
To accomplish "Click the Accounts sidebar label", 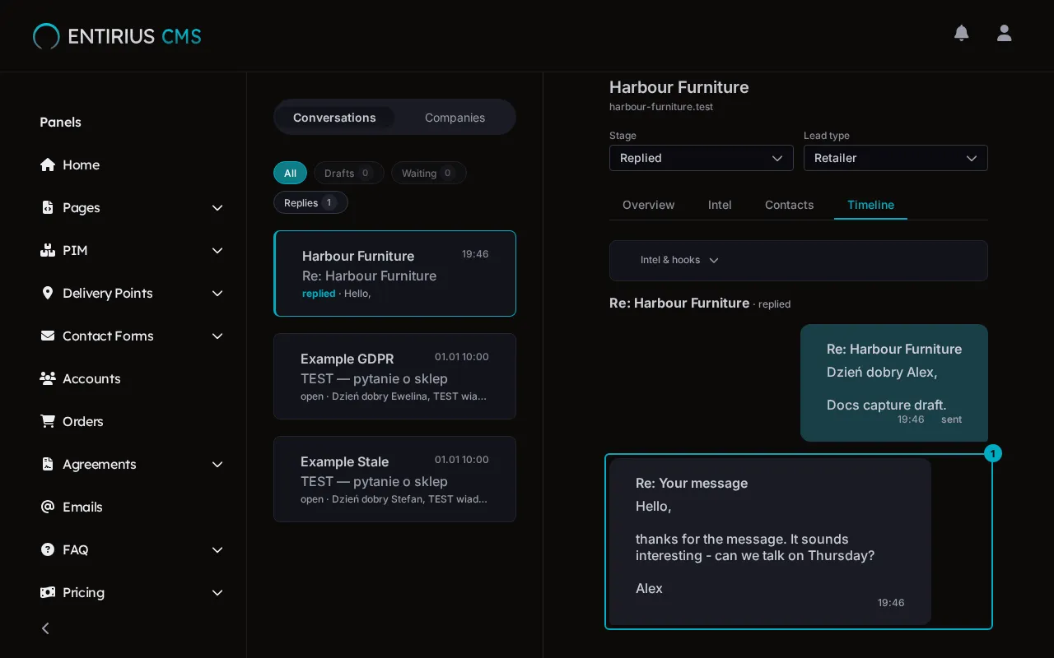I will (x=91, y=378).
